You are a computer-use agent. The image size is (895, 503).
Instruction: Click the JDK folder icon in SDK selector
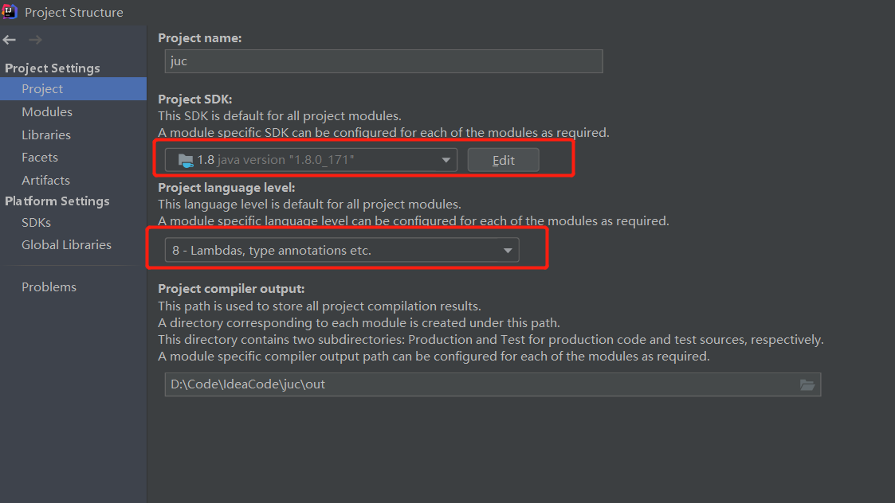point(186,160)
